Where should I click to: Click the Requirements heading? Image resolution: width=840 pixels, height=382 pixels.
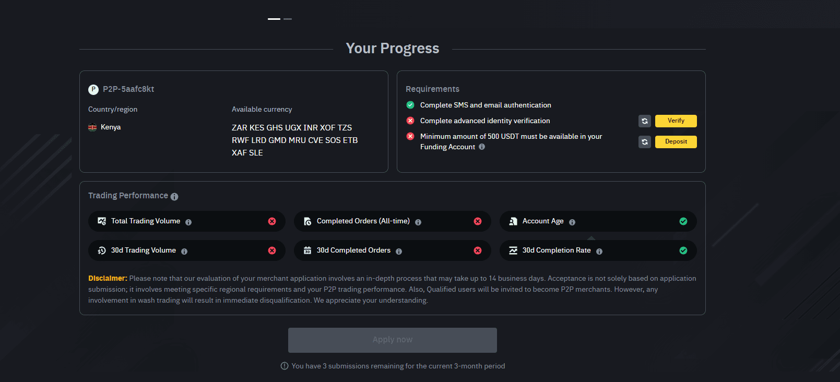433,89
